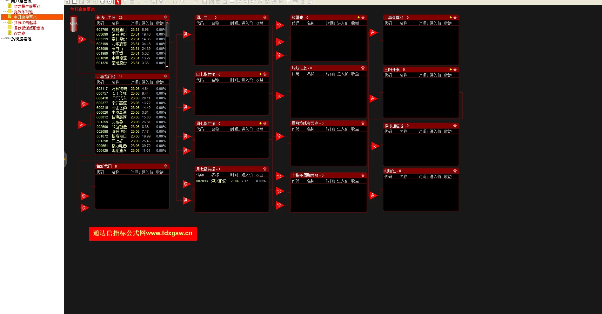The image size is (602, 314).
Task: Select 封龙擒牛股票池 in the tree
Action: (x=27, y=6)
